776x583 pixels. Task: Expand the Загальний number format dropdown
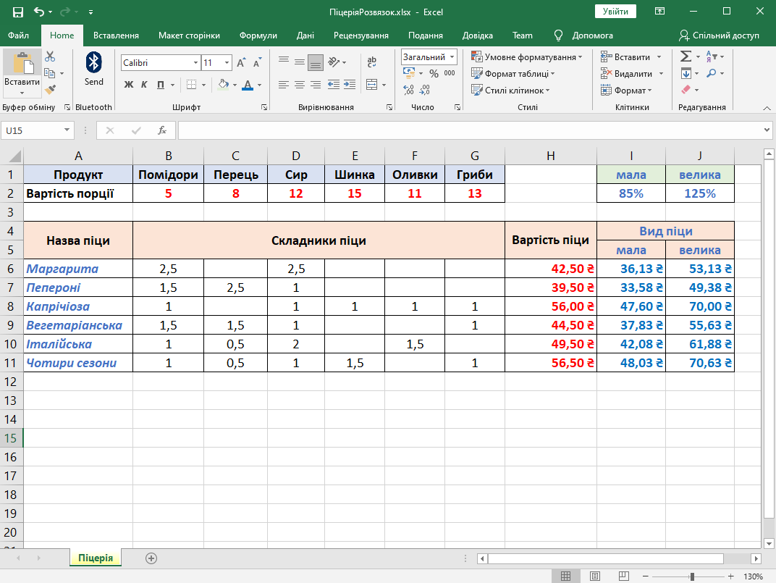[452, 56]
